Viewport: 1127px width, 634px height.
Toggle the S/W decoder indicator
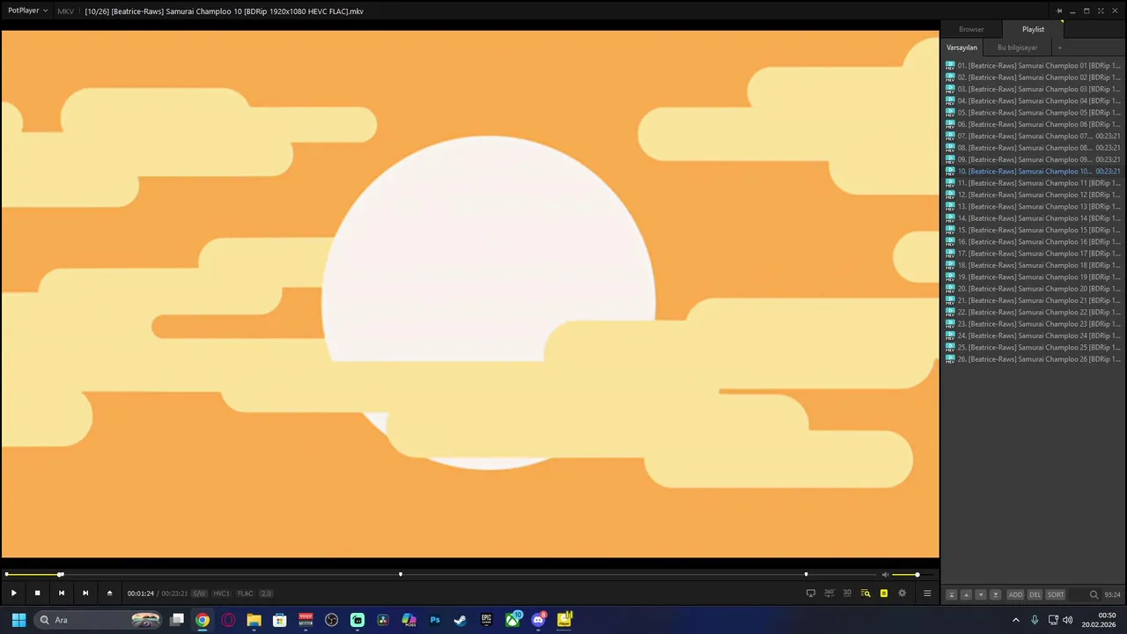coord(199,593)
